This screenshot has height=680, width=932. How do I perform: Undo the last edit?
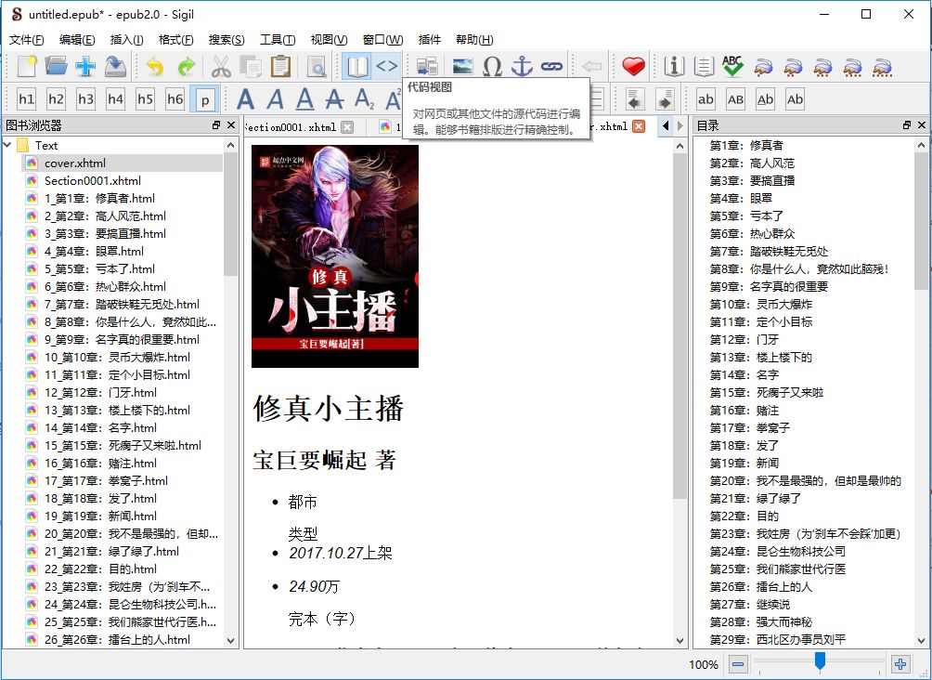click(x=155, y=67)
